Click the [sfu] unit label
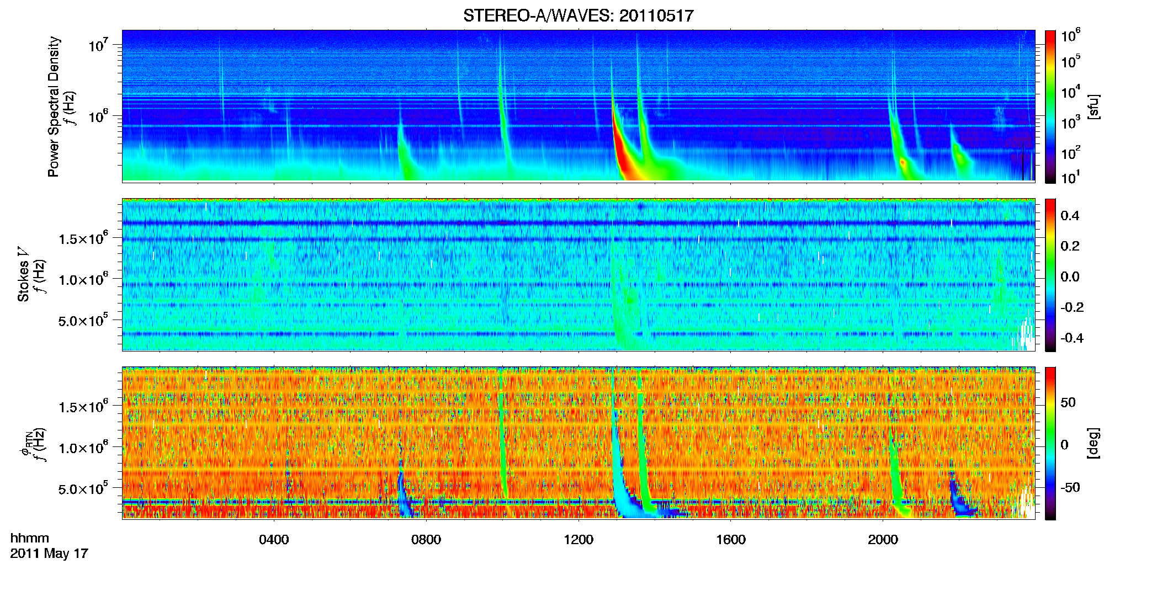 1094,107
